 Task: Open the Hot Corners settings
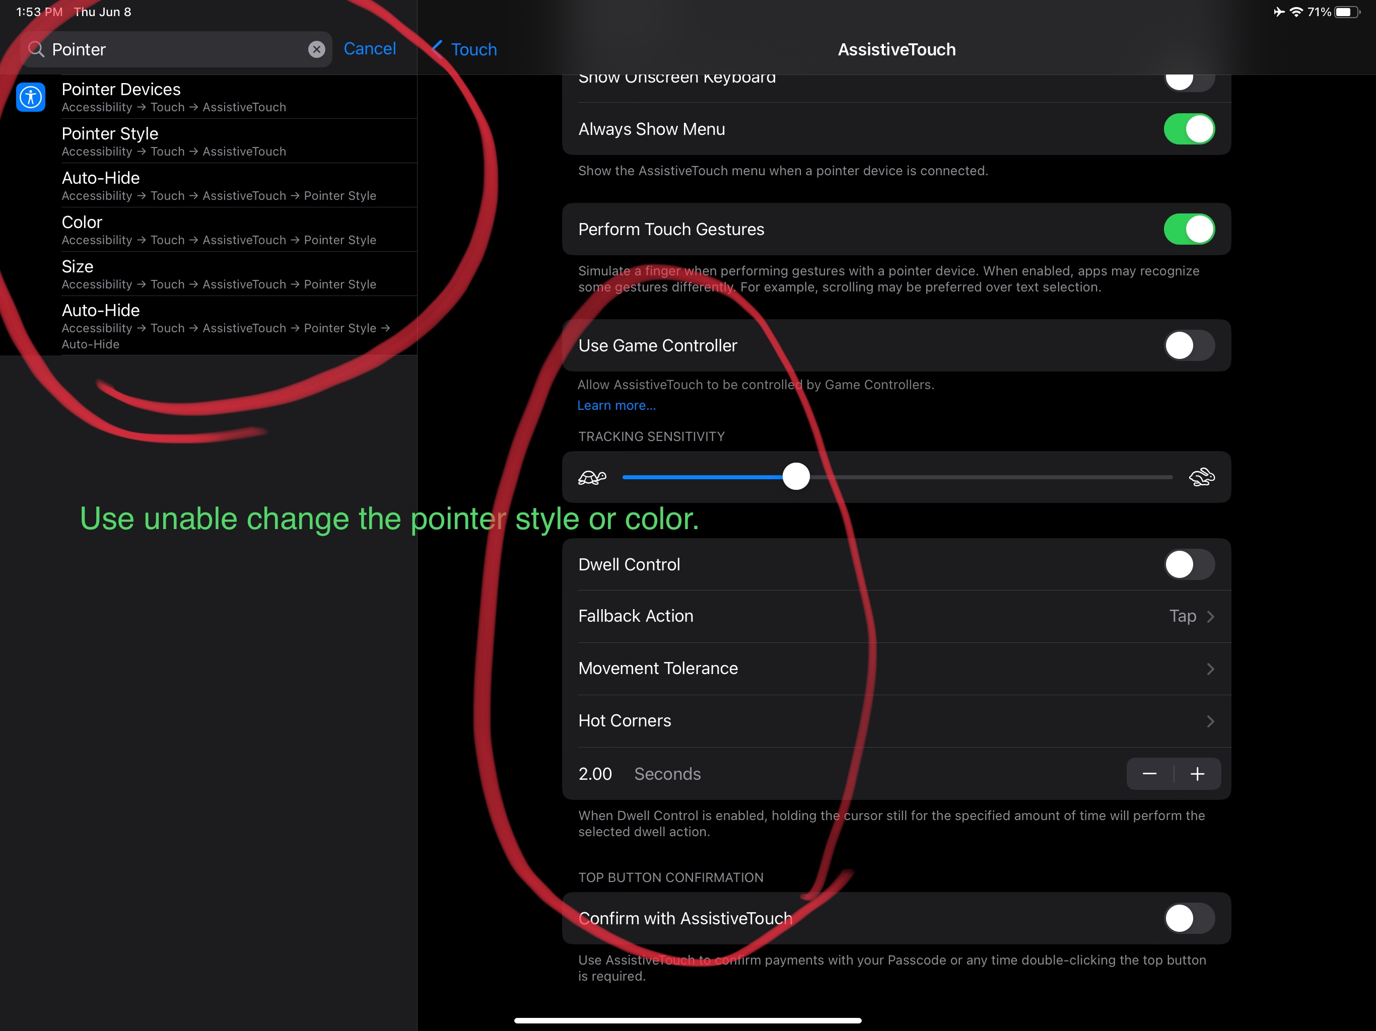pyautogui.click(x=896, y=720)
